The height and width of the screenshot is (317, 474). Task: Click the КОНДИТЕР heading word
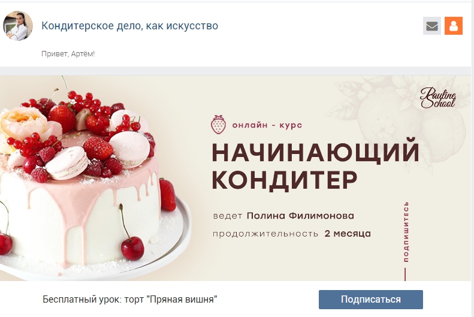click(x=285, y=180)
